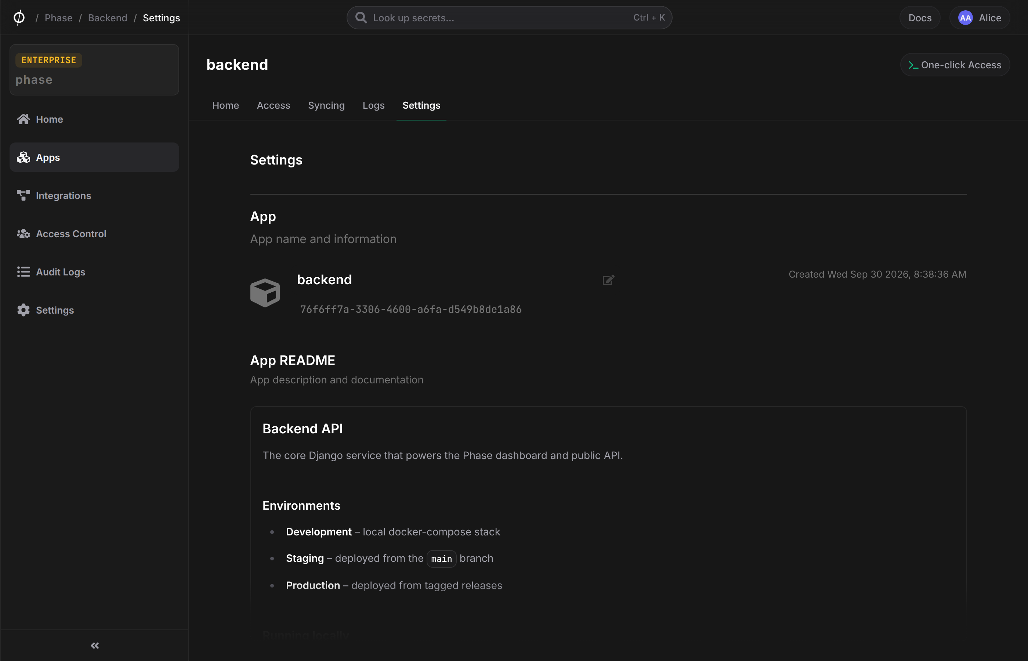Click the Backend breadcrumb link
1028x661 pixels.
[x=108, y=18]
